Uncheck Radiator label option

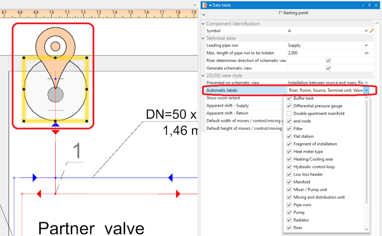(289, 220)
